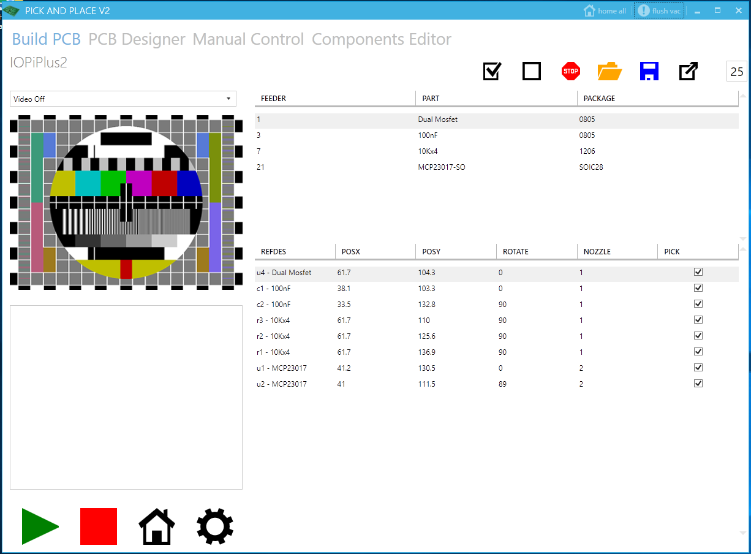Start the build with the green play icon
Screen dimensions: 751x554
pos(39,526)
